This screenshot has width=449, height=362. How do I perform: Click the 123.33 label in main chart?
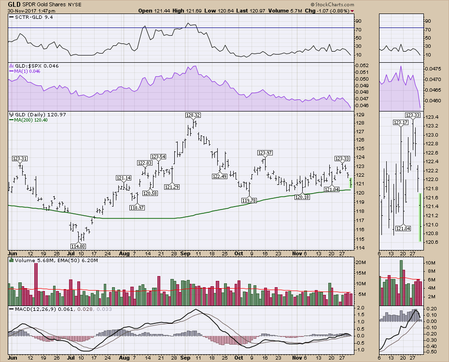[x=342, y=158]
